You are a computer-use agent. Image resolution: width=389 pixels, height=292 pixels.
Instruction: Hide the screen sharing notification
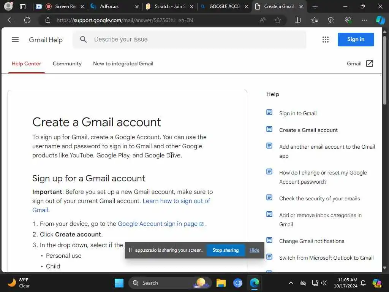(x=254, y=250)
